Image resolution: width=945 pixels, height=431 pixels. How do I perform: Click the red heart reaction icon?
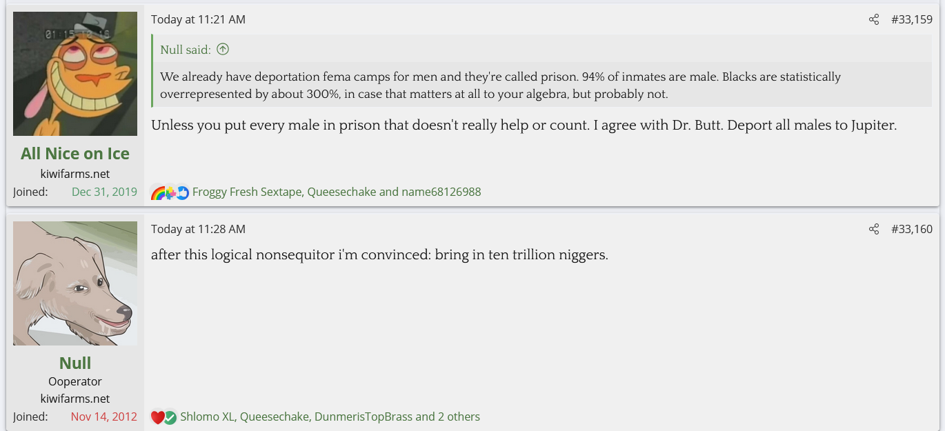coord(157,417)
